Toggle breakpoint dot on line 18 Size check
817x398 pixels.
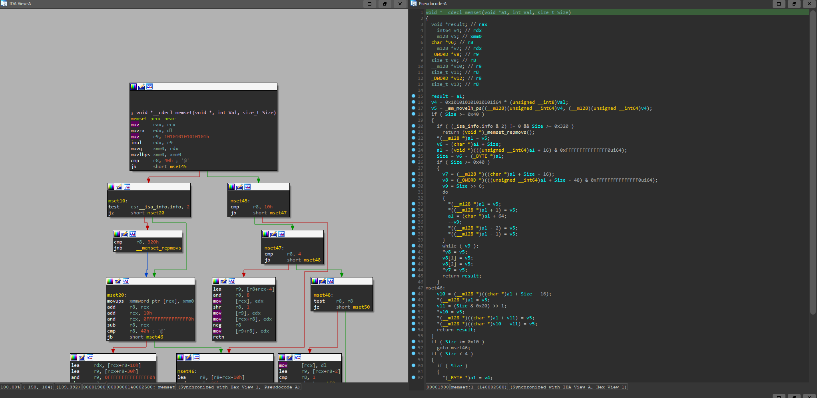tap(413, 114)
